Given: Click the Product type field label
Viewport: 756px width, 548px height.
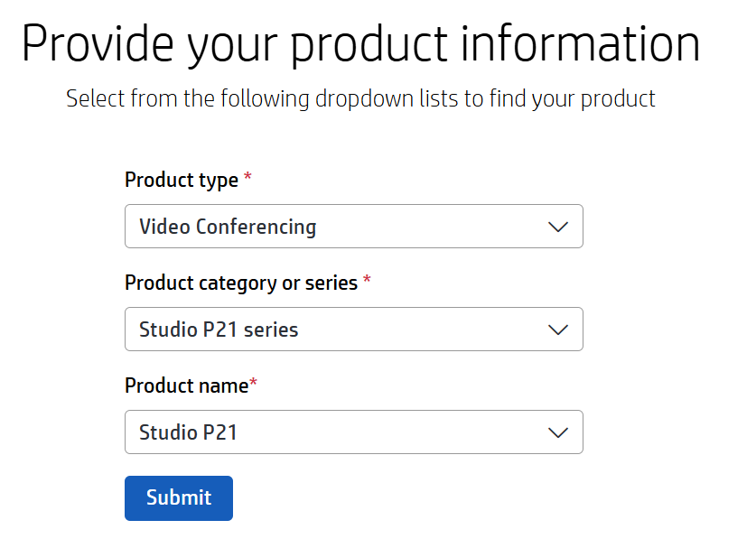Looking at the screenshot, I should (182, 180).
